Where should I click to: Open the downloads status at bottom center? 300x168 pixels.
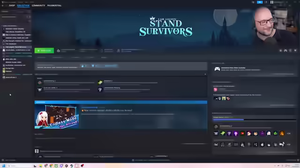[151, 160]
